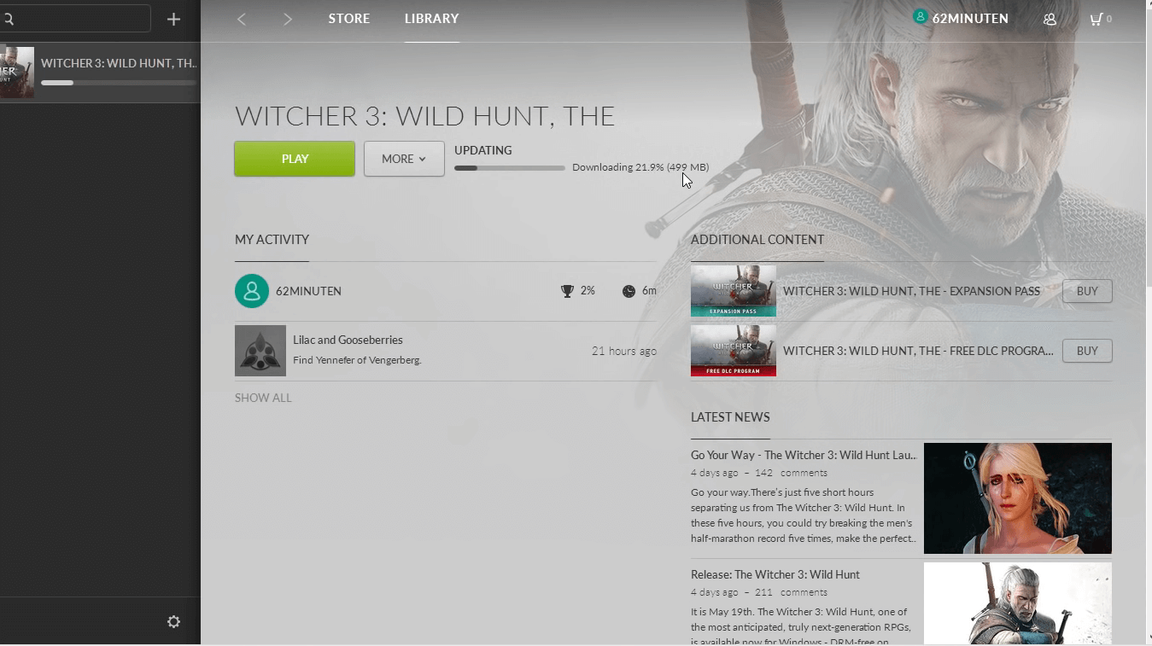Open settings gear in sidebar

173,622
